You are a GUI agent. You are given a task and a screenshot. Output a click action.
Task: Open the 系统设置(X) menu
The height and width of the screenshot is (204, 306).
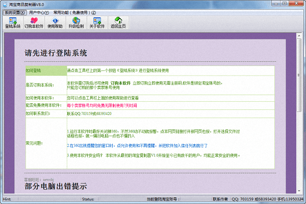click(15, 12)
